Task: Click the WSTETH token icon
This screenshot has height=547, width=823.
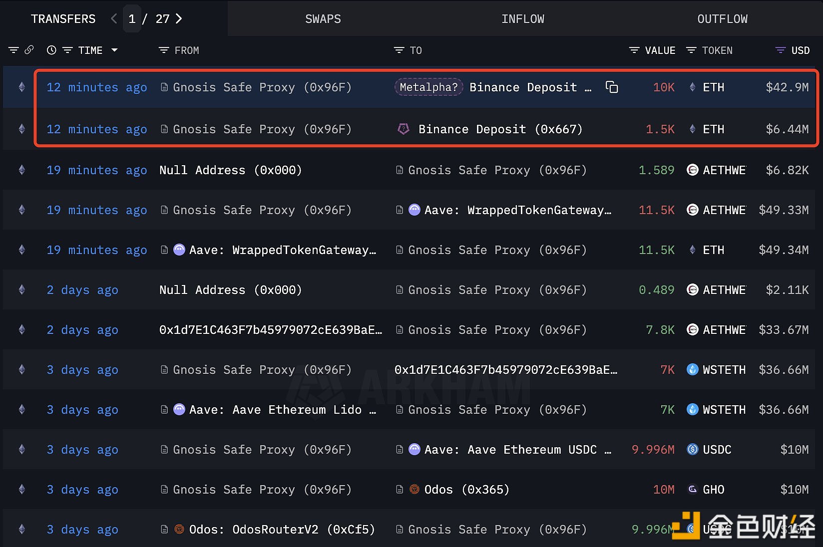Action: point(693,370)
